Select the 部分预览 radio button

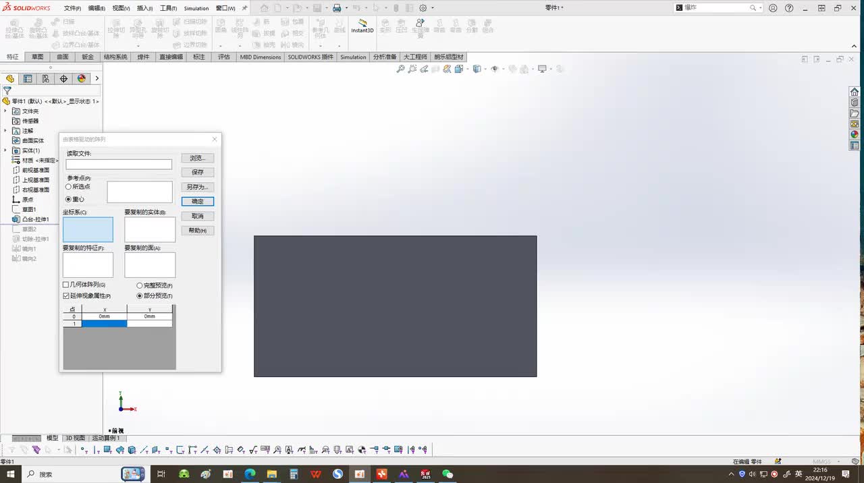[140, 296]
